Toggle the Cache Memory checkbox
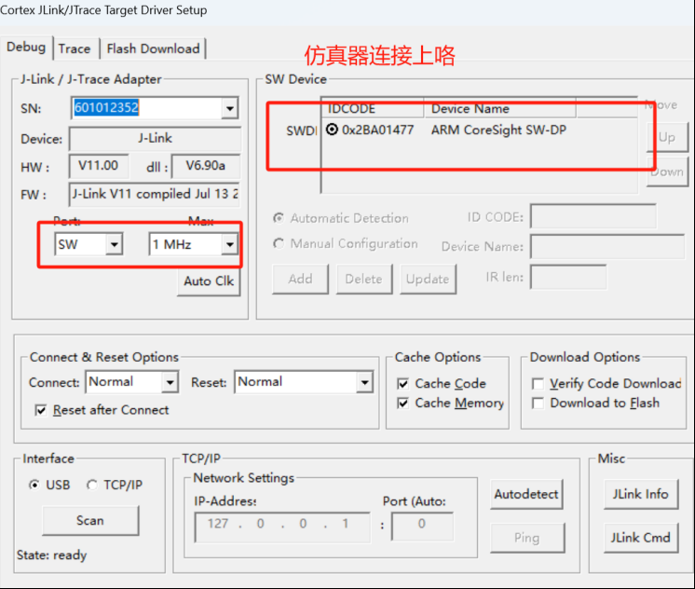Viewport: 695px width, 589px height. 402,404
